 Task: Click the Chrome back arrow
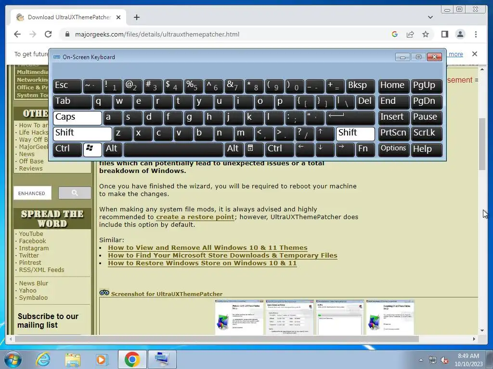(x=17, y=34)
